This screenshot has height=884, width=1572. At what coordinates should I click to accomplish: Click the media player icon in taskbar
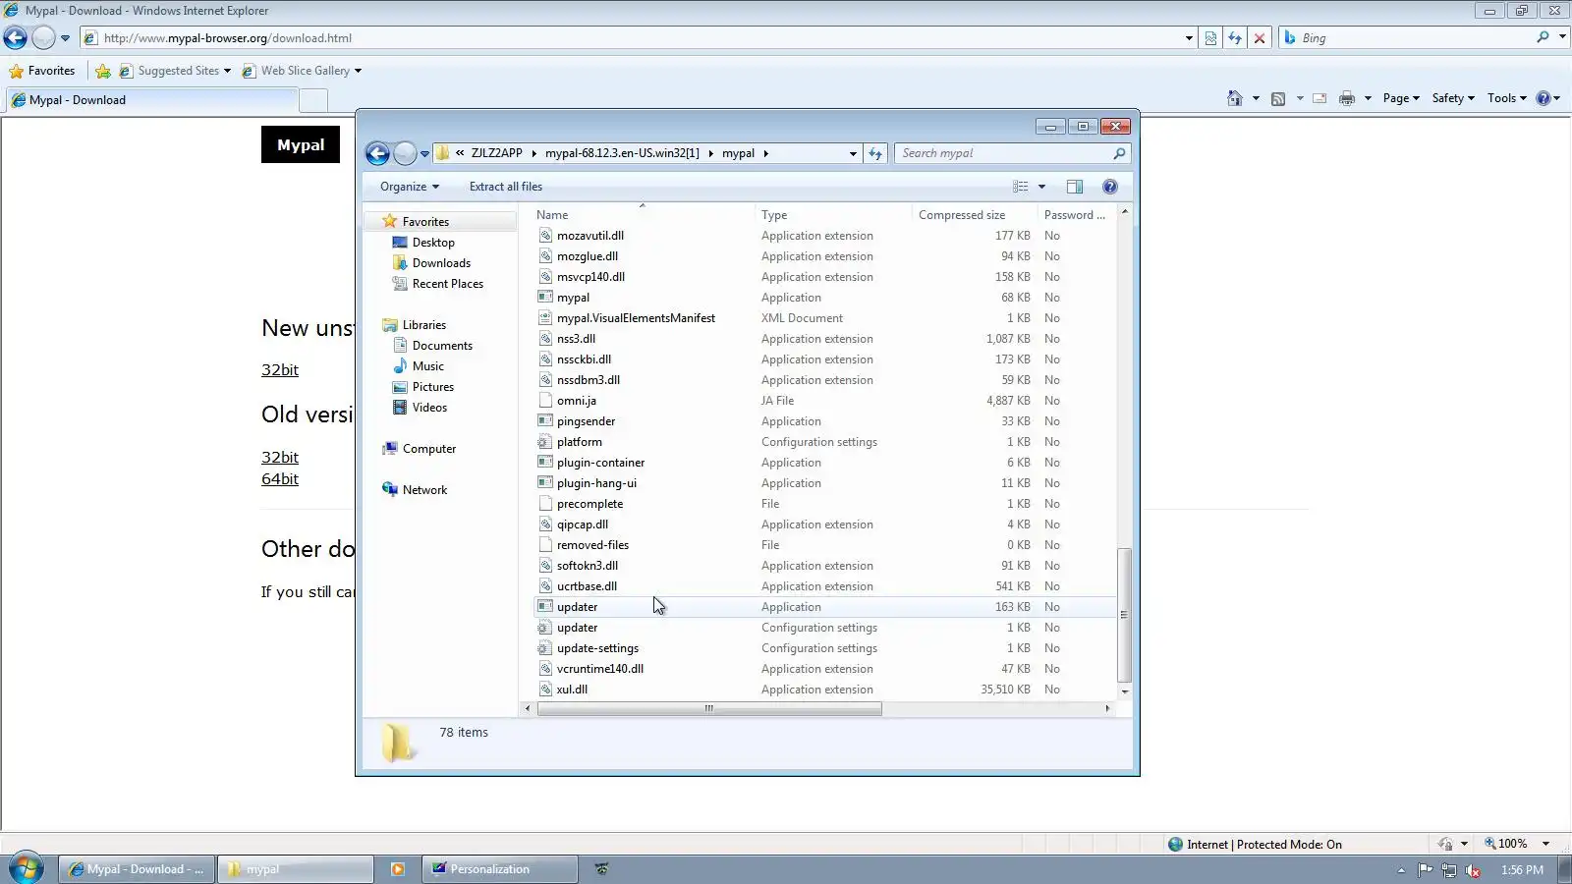click(x=398, y=869)
